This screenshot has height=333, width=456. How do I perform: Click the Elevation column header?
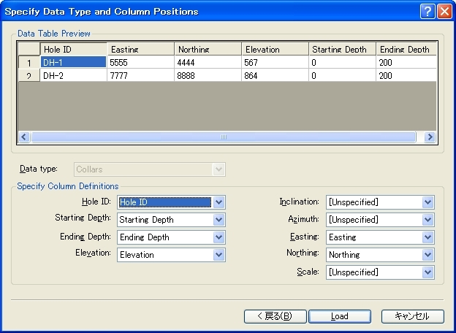274,50
